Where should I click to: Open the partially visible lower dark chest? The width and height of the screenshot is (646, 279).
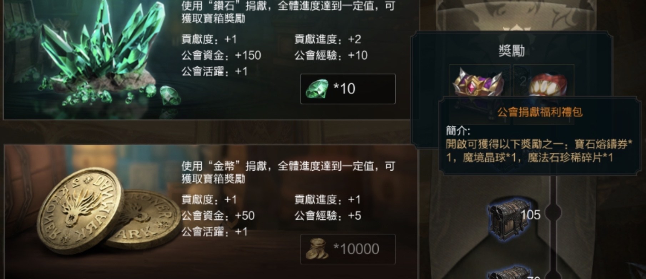coord(506,272)
